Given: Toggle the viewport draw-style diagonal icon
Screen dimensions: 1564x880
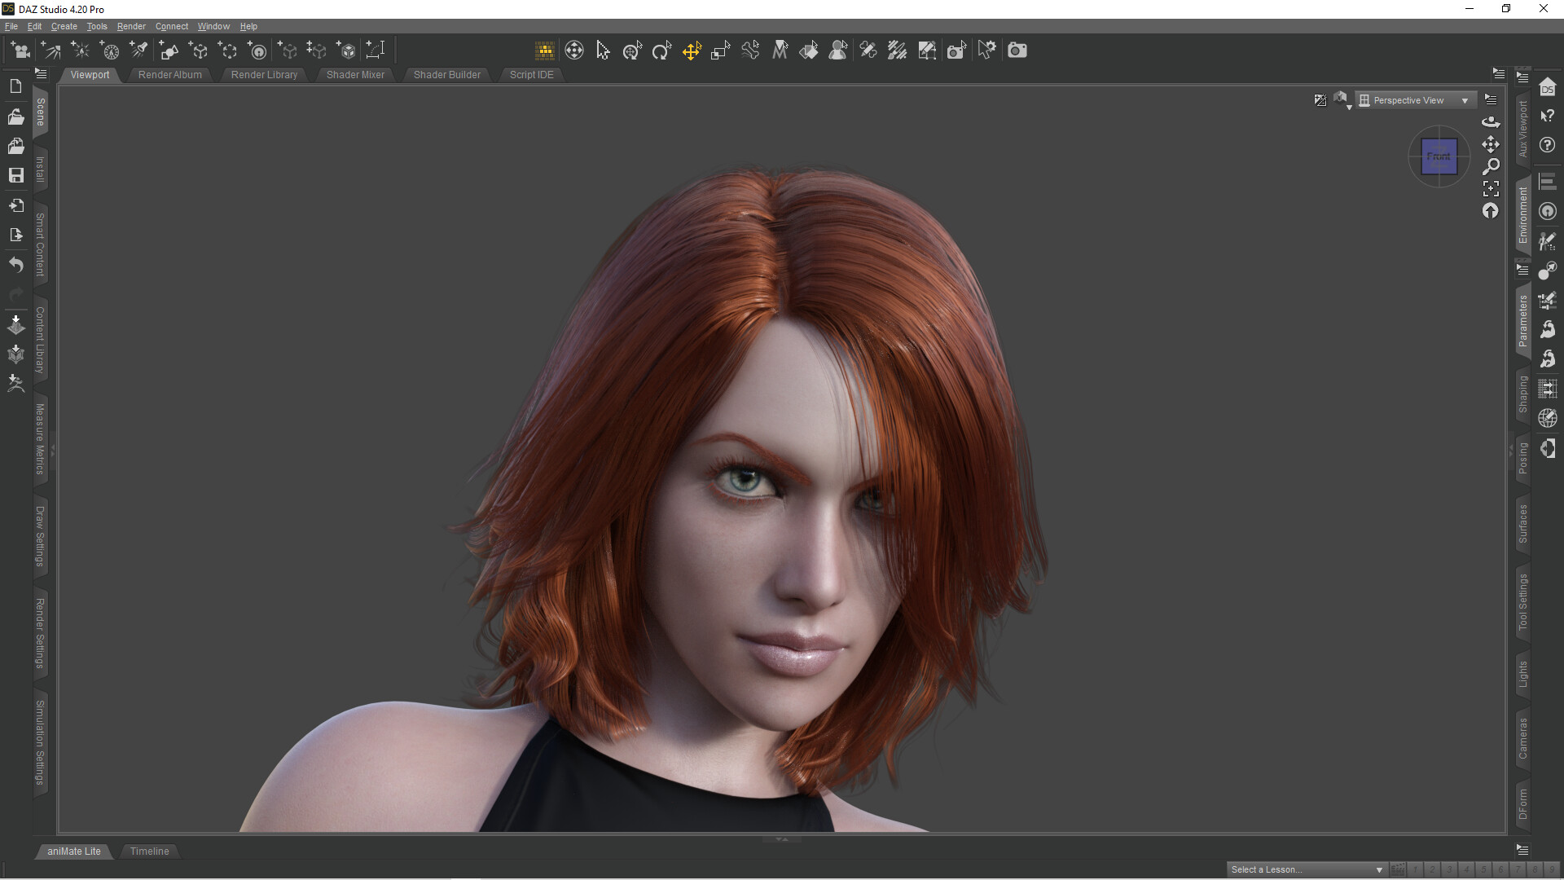Looking at the screenshot, I should 1320,100.
